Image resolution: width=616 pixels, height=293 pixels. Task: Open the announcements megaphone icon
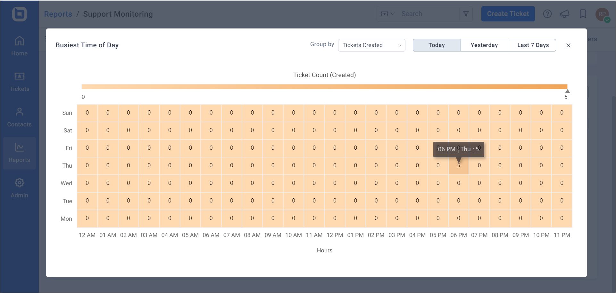pos(565,14)
